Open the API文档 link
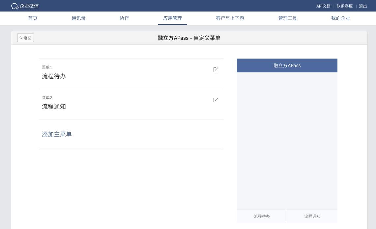This screenshot has height=229, width=376. pyautogui.click(x=323, y=6)
